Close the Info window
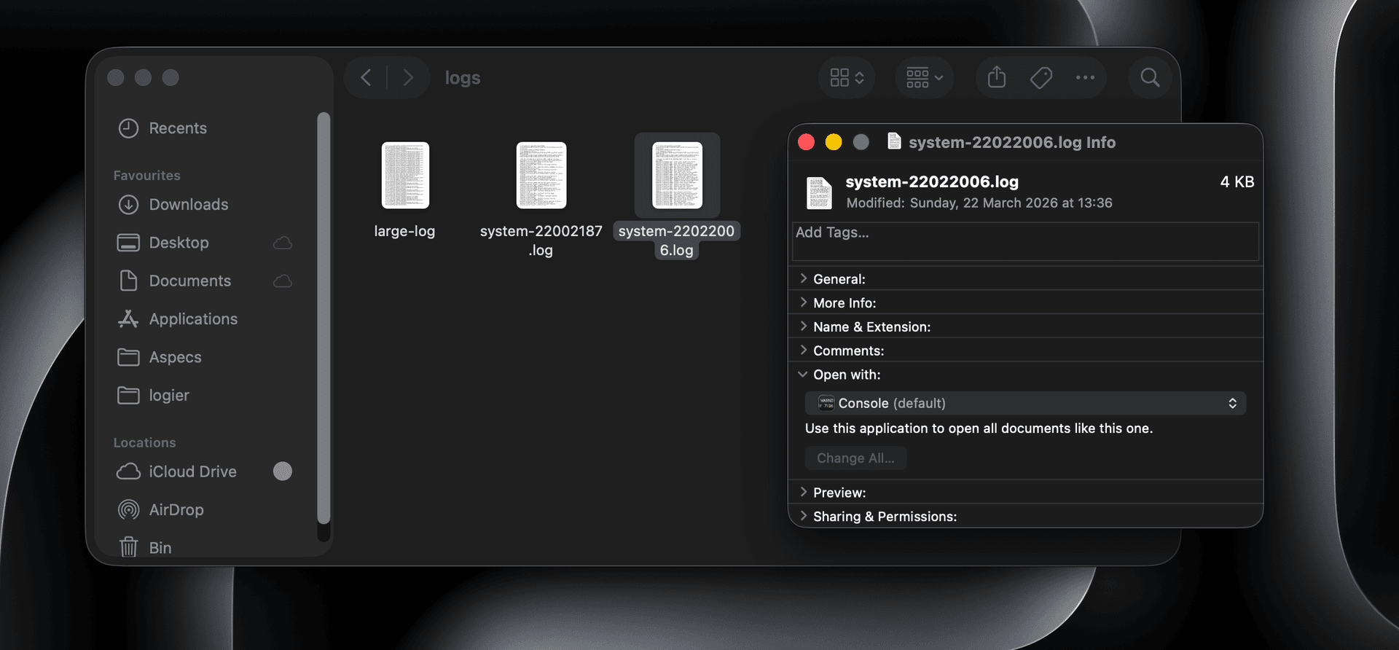The image size is (1399, 650). click(x=806, y=142)
